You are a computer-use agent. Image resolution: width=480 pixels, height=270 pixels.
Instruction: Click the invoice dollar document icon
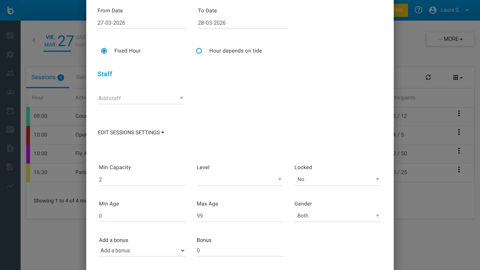[10, 148]
